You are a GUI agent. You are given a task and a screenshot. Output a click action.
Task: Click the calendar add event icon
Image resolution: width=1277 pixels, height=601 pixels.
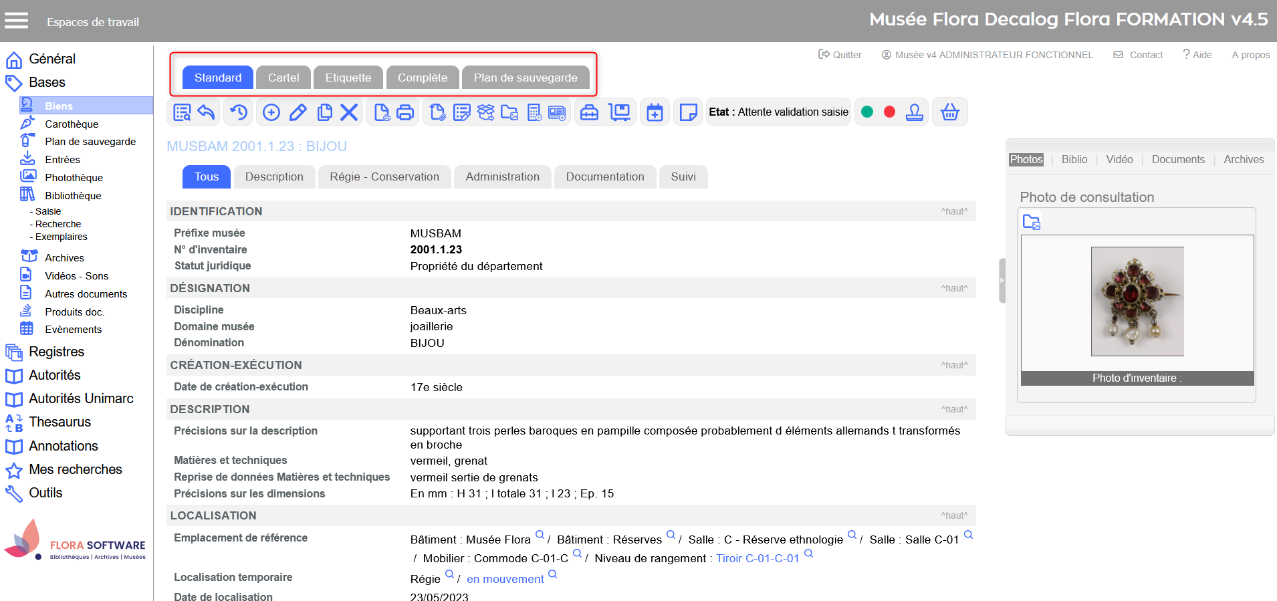(655, 112)
